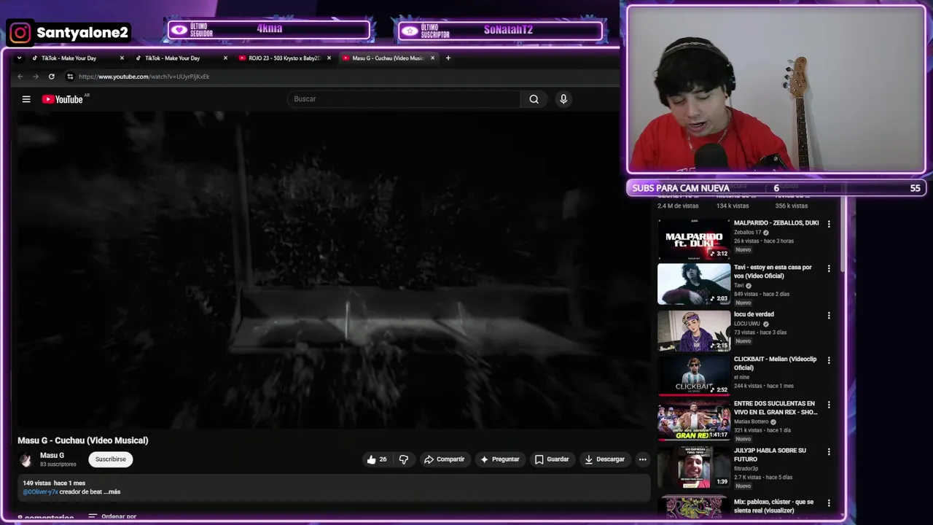Open Mix: pabloxo, clúster thumbnail
Image resolution: width=933 pixels, height=525 pixels.
tap(694, 507)
